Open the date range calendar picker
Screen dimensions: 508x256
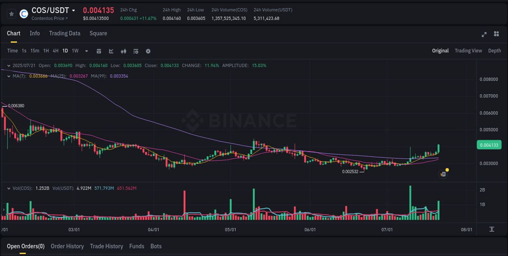point(99,51)
